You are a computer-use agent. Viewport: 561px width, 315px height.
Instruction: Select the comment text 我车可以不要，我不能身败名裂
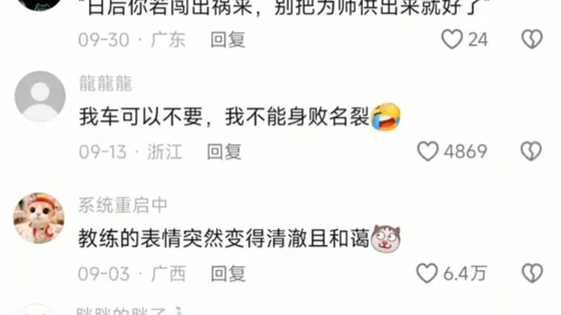(x=224, y=117)
